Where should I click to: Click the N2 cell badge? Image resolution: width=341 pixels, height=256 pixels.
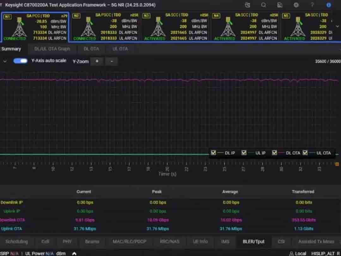(76, 16)
